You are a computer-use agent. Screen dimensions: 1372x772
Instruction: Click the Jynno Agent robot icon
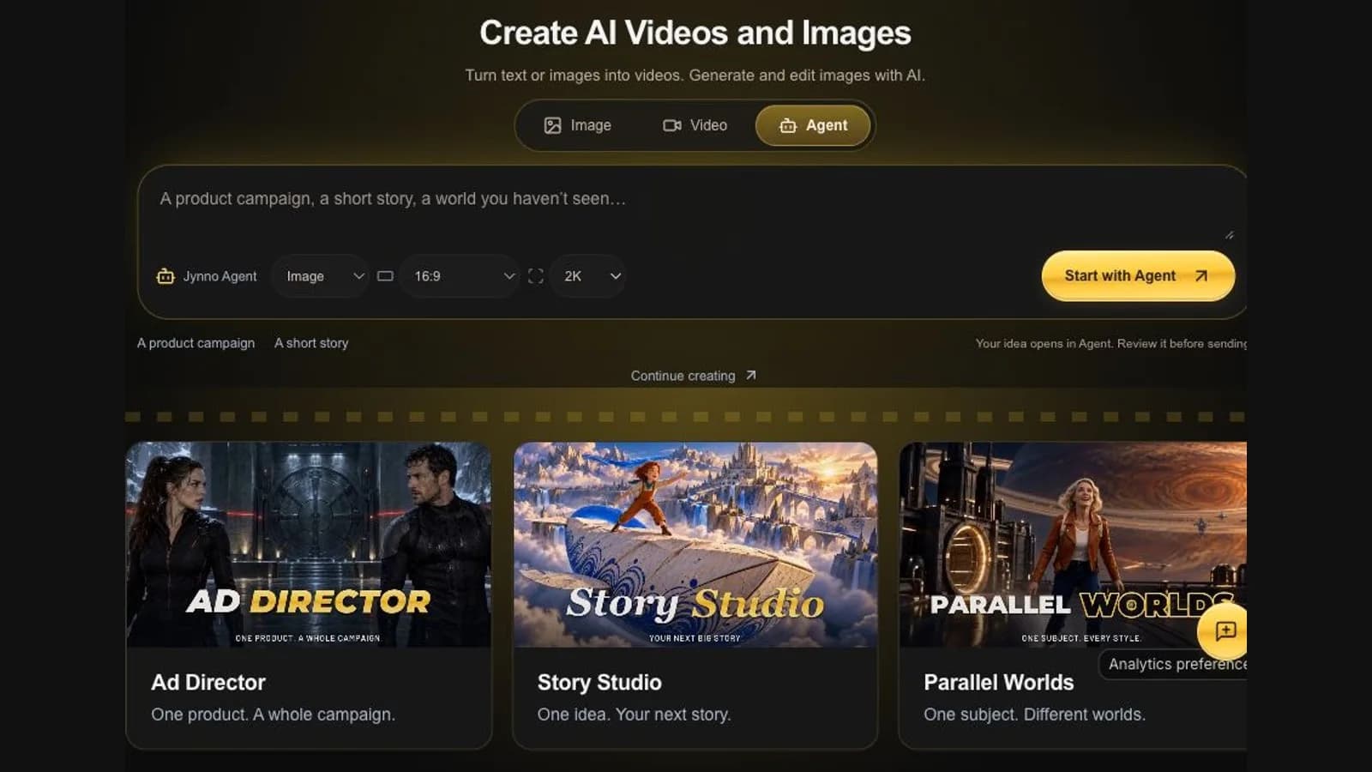click(x=165, y=276)
